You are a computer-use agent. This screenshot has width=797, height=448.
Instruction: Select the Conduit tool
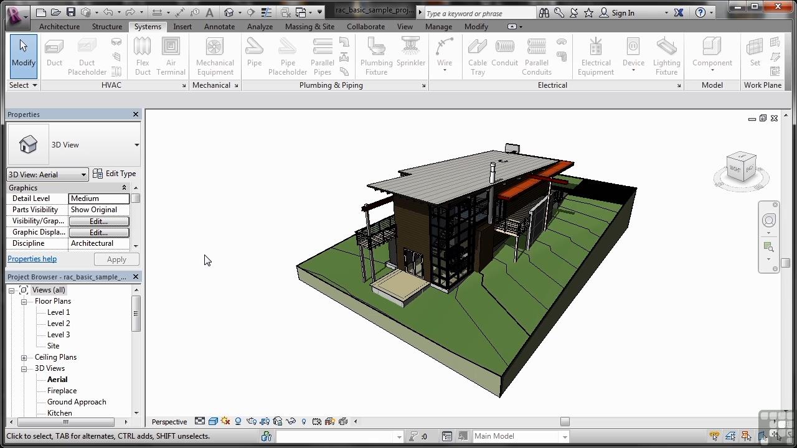pos(504,52)
